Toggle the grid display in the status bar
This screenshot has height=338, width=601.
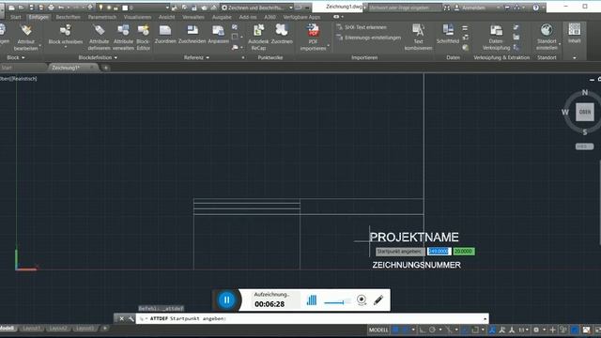396,330
